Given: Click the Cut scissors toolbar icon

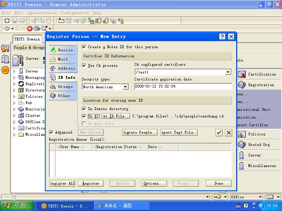Looking at the screenshot, I should coord(34,21).
